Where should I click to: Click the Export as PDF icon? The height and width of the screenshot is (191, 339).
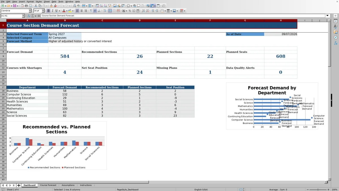pyautogui.click(x=22, y=6)
